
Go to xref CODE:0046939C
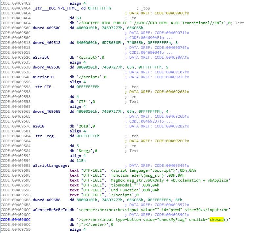172,215
